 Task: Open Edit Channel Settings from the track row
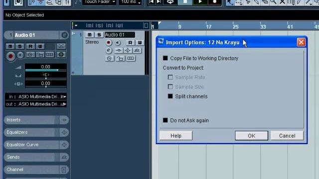point(109,50)
